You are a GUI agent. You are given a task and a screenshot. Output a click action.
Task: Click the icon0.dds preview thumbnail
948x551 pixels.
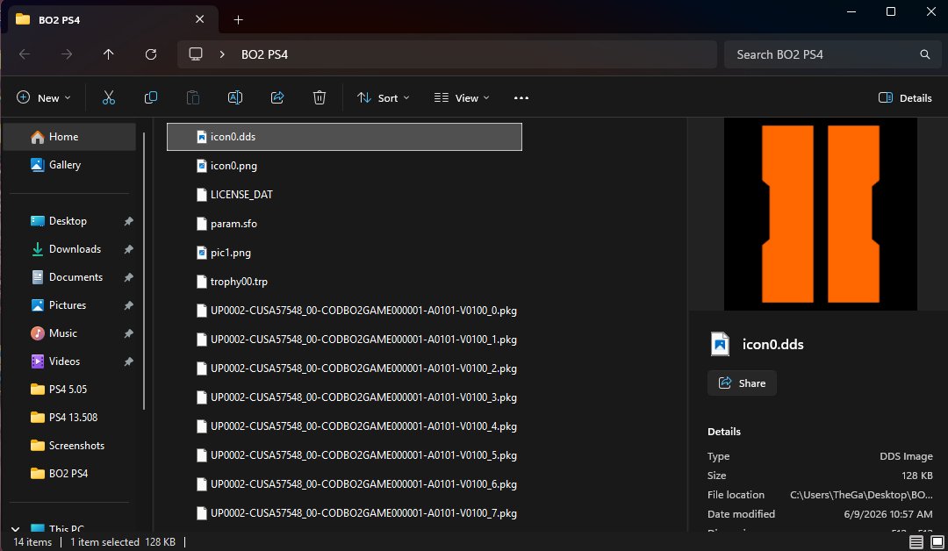click(821, 214)
